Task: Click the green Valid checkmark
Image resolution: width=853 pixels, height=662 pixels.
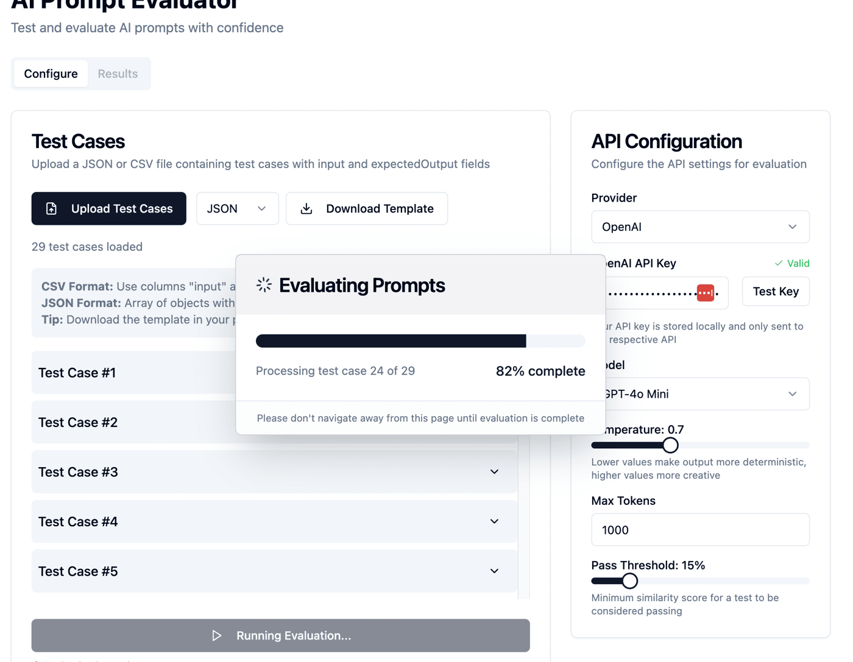Action: (779, 263)
